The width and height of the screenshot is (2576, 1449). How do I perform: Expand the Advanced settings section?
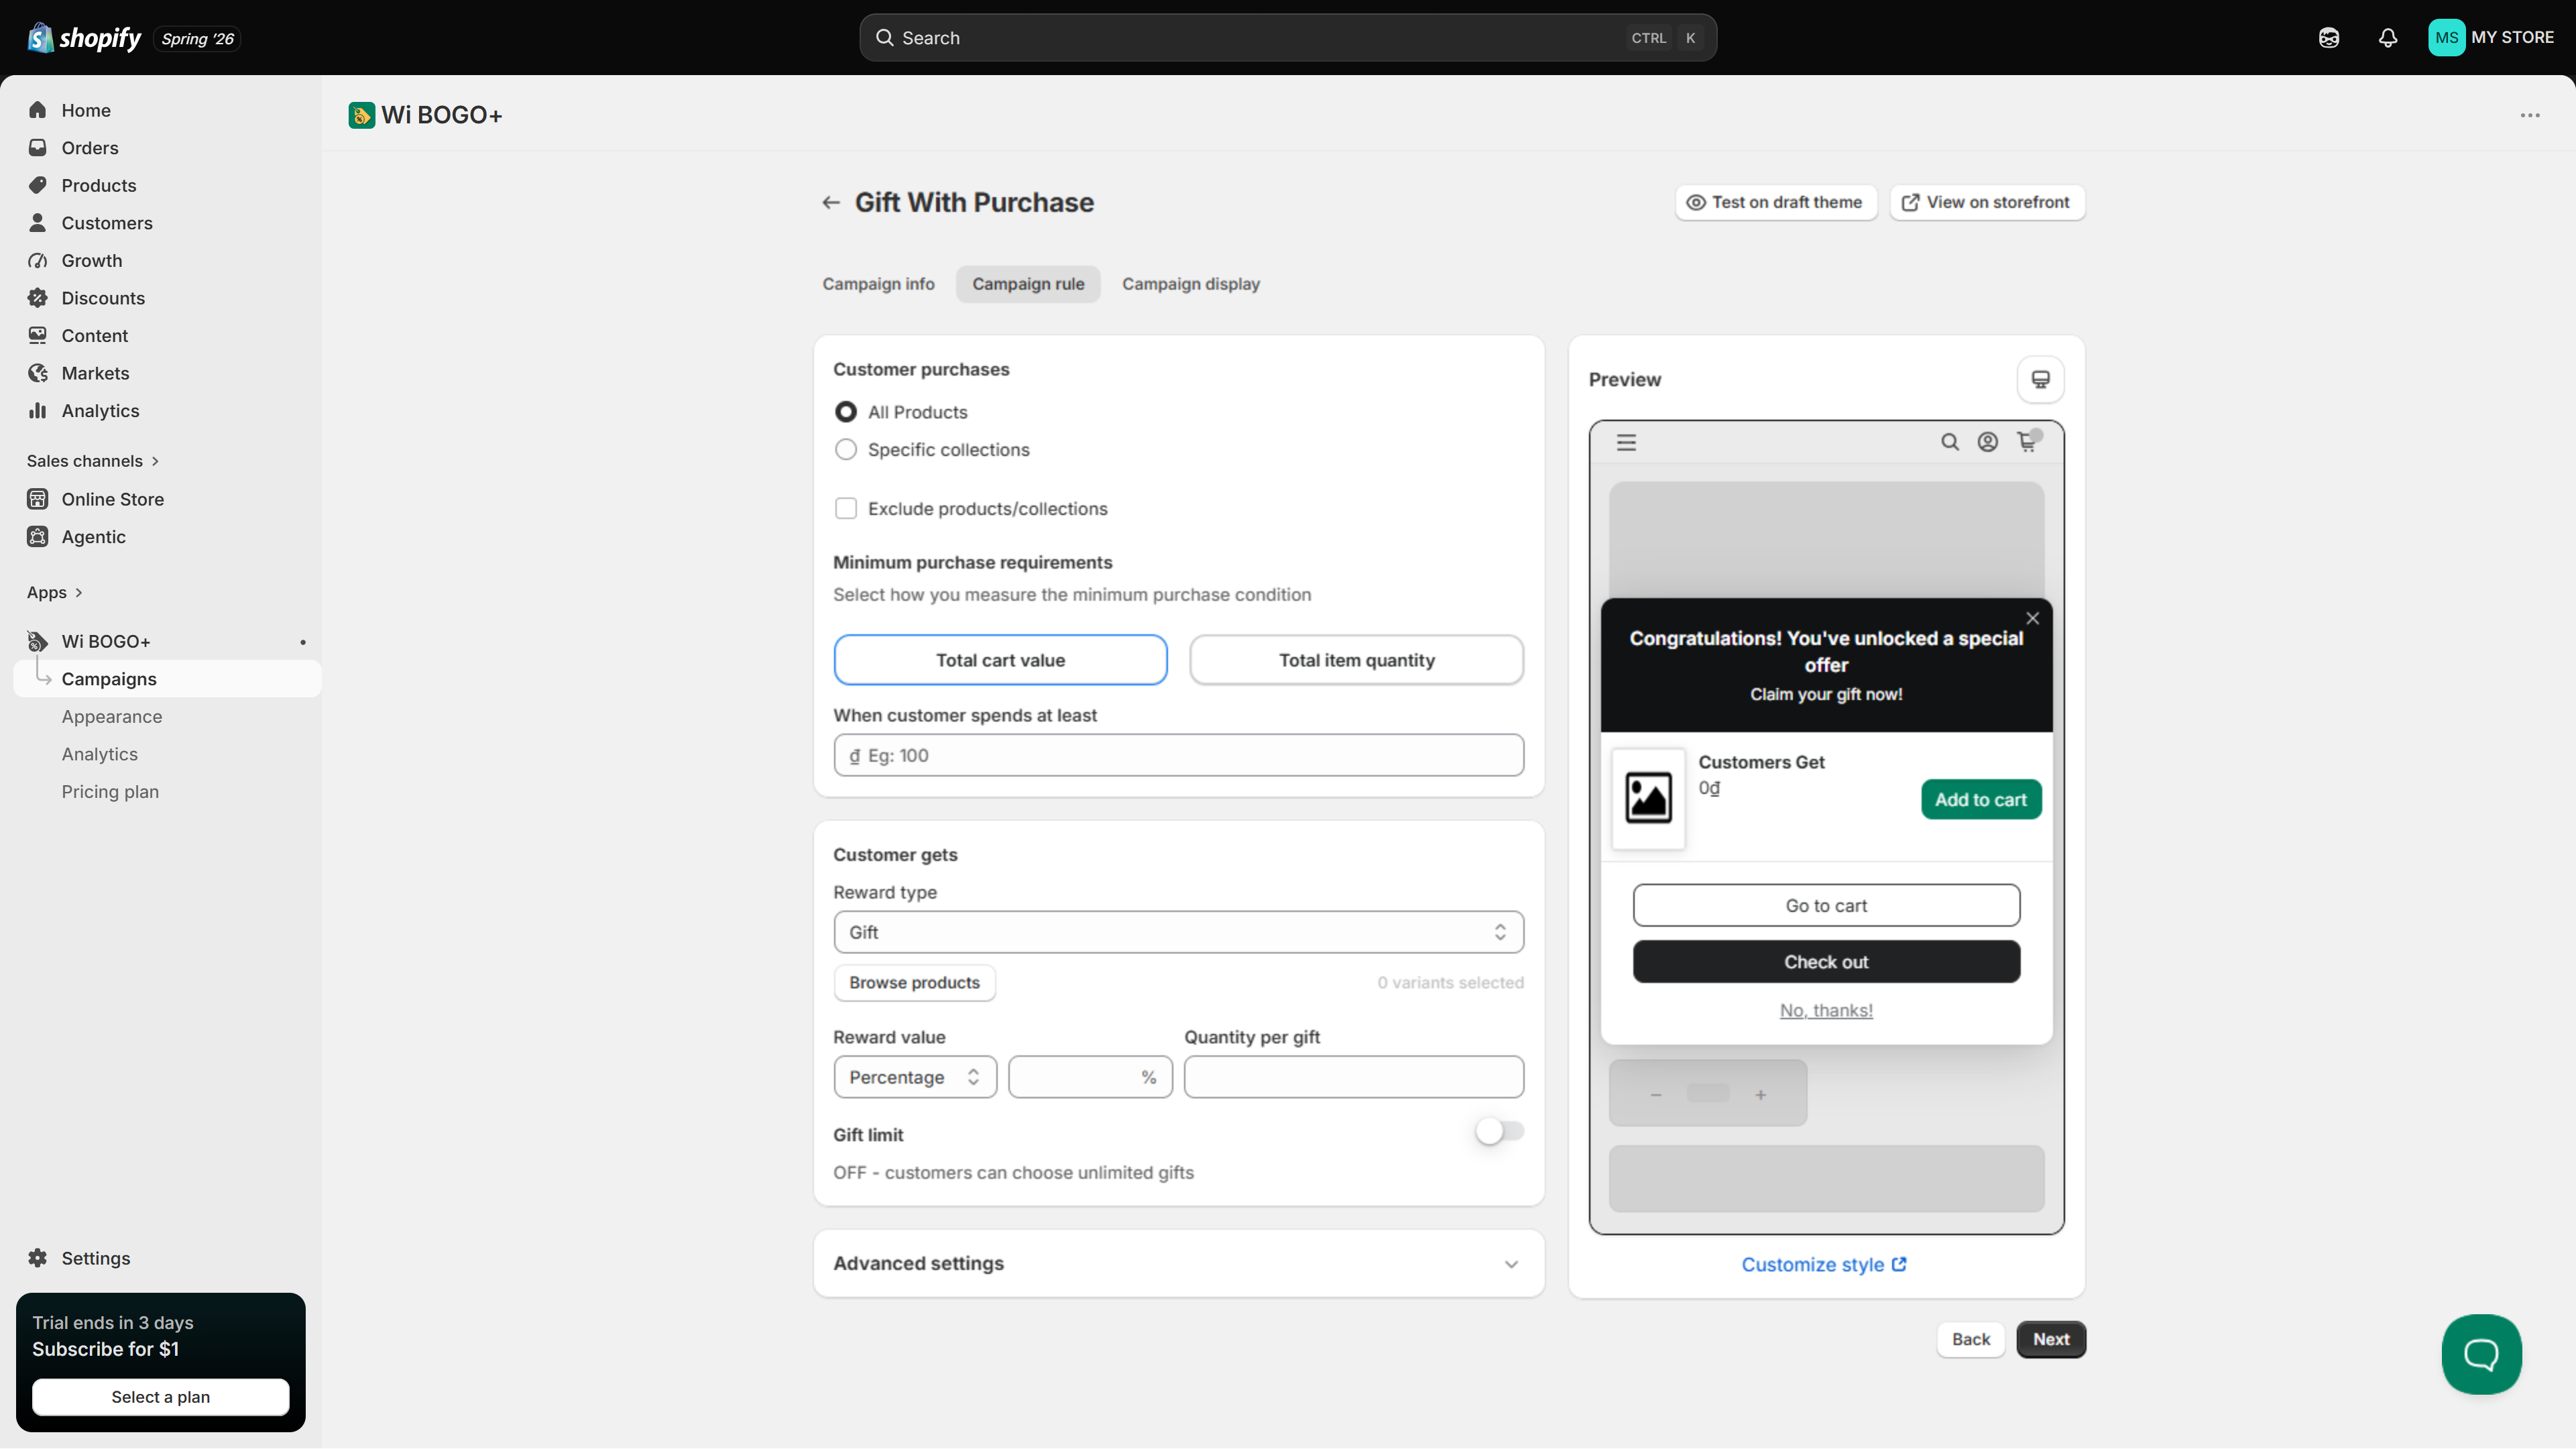(x=1178, y=1264)
